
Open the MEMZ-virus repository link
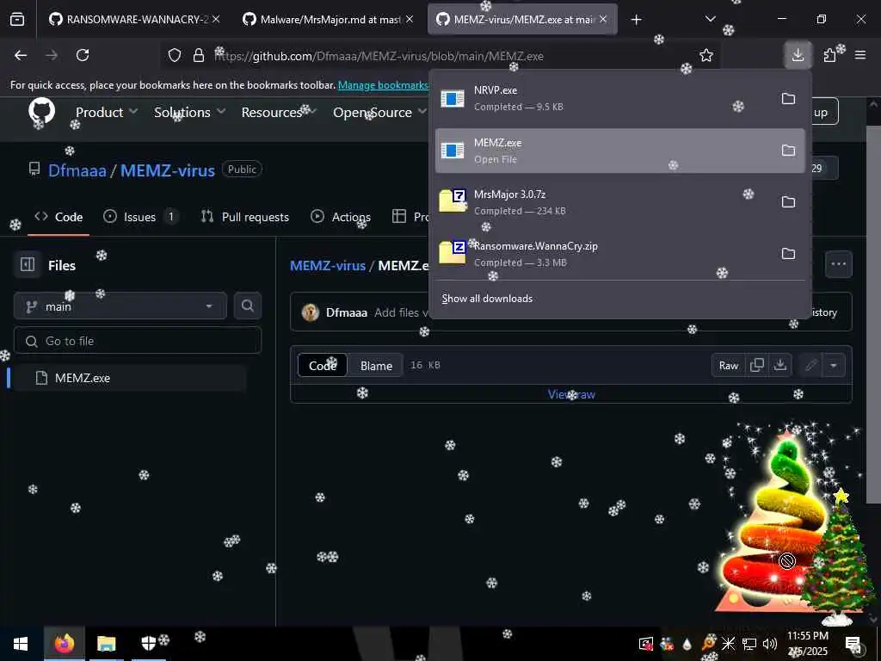tap(168, 170)
